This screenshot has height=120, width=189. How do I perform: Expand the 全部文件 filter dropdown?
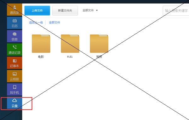point(90,10)
